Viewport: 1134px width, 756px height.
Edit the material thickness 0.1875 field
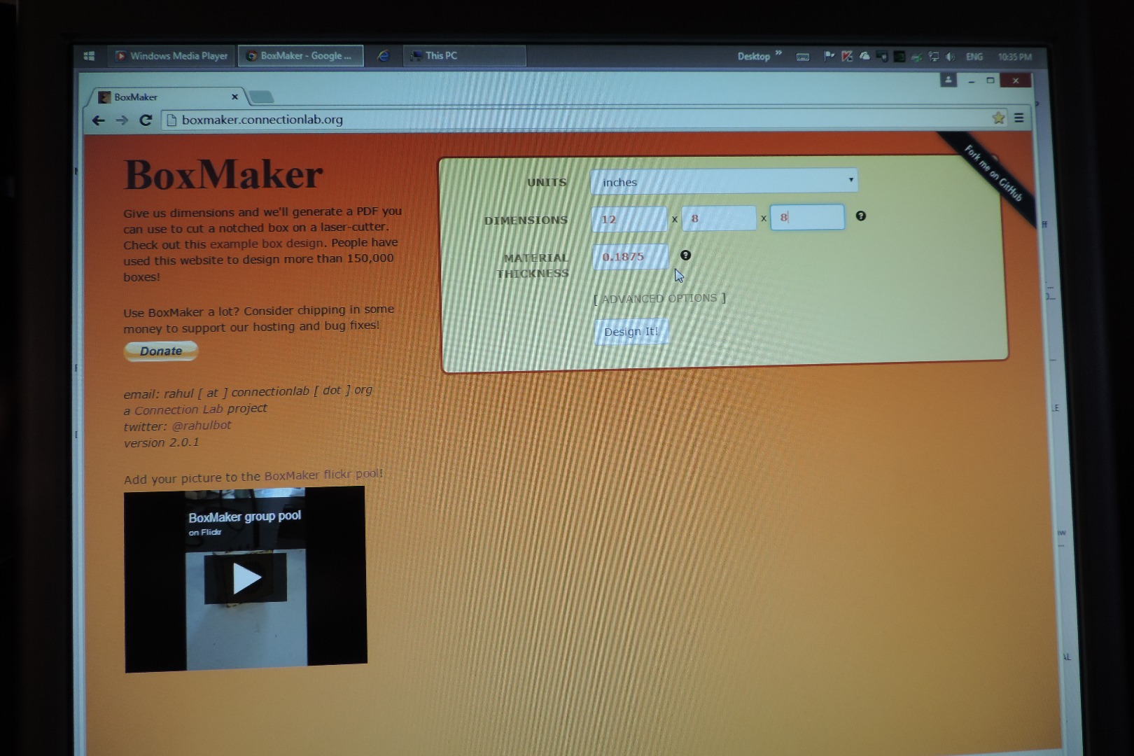tap(631, 256)
